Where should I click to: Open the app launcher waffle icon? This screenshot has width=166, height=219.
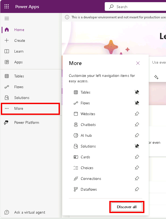[x=6, y=6]
